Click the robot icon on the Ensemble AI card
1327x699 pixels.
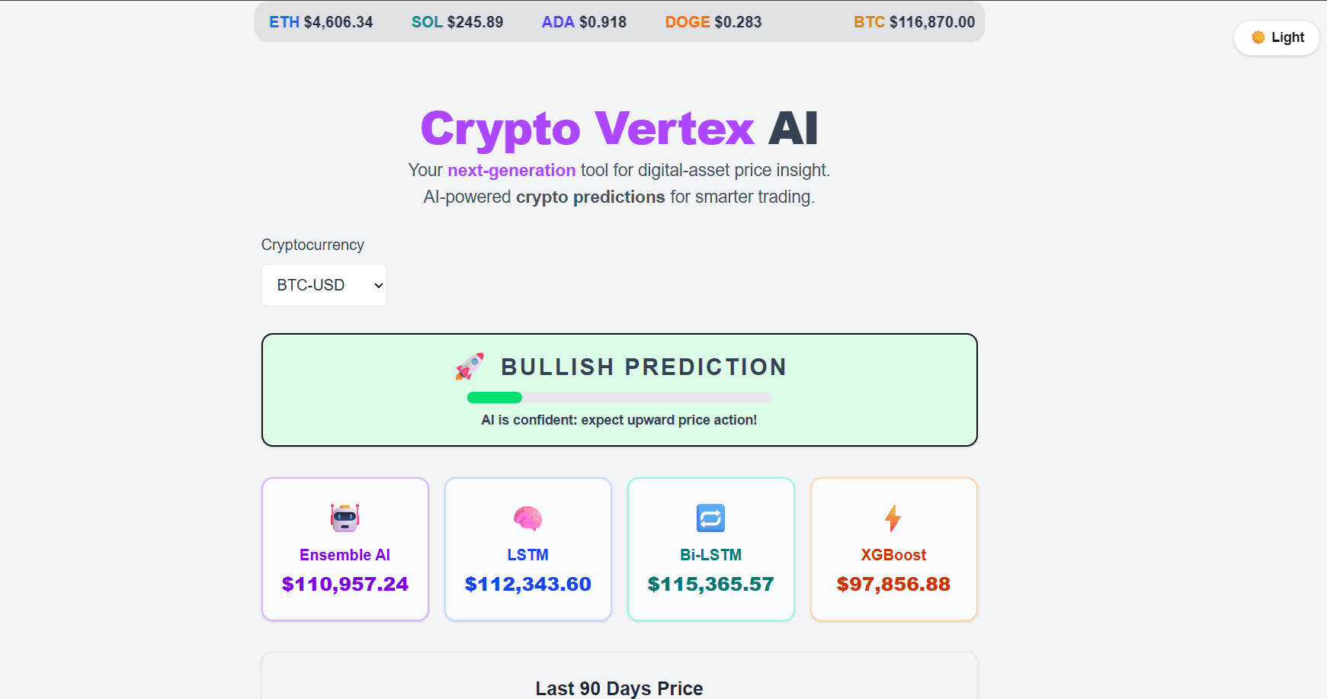pyautogui.click(x=345, y=519)
